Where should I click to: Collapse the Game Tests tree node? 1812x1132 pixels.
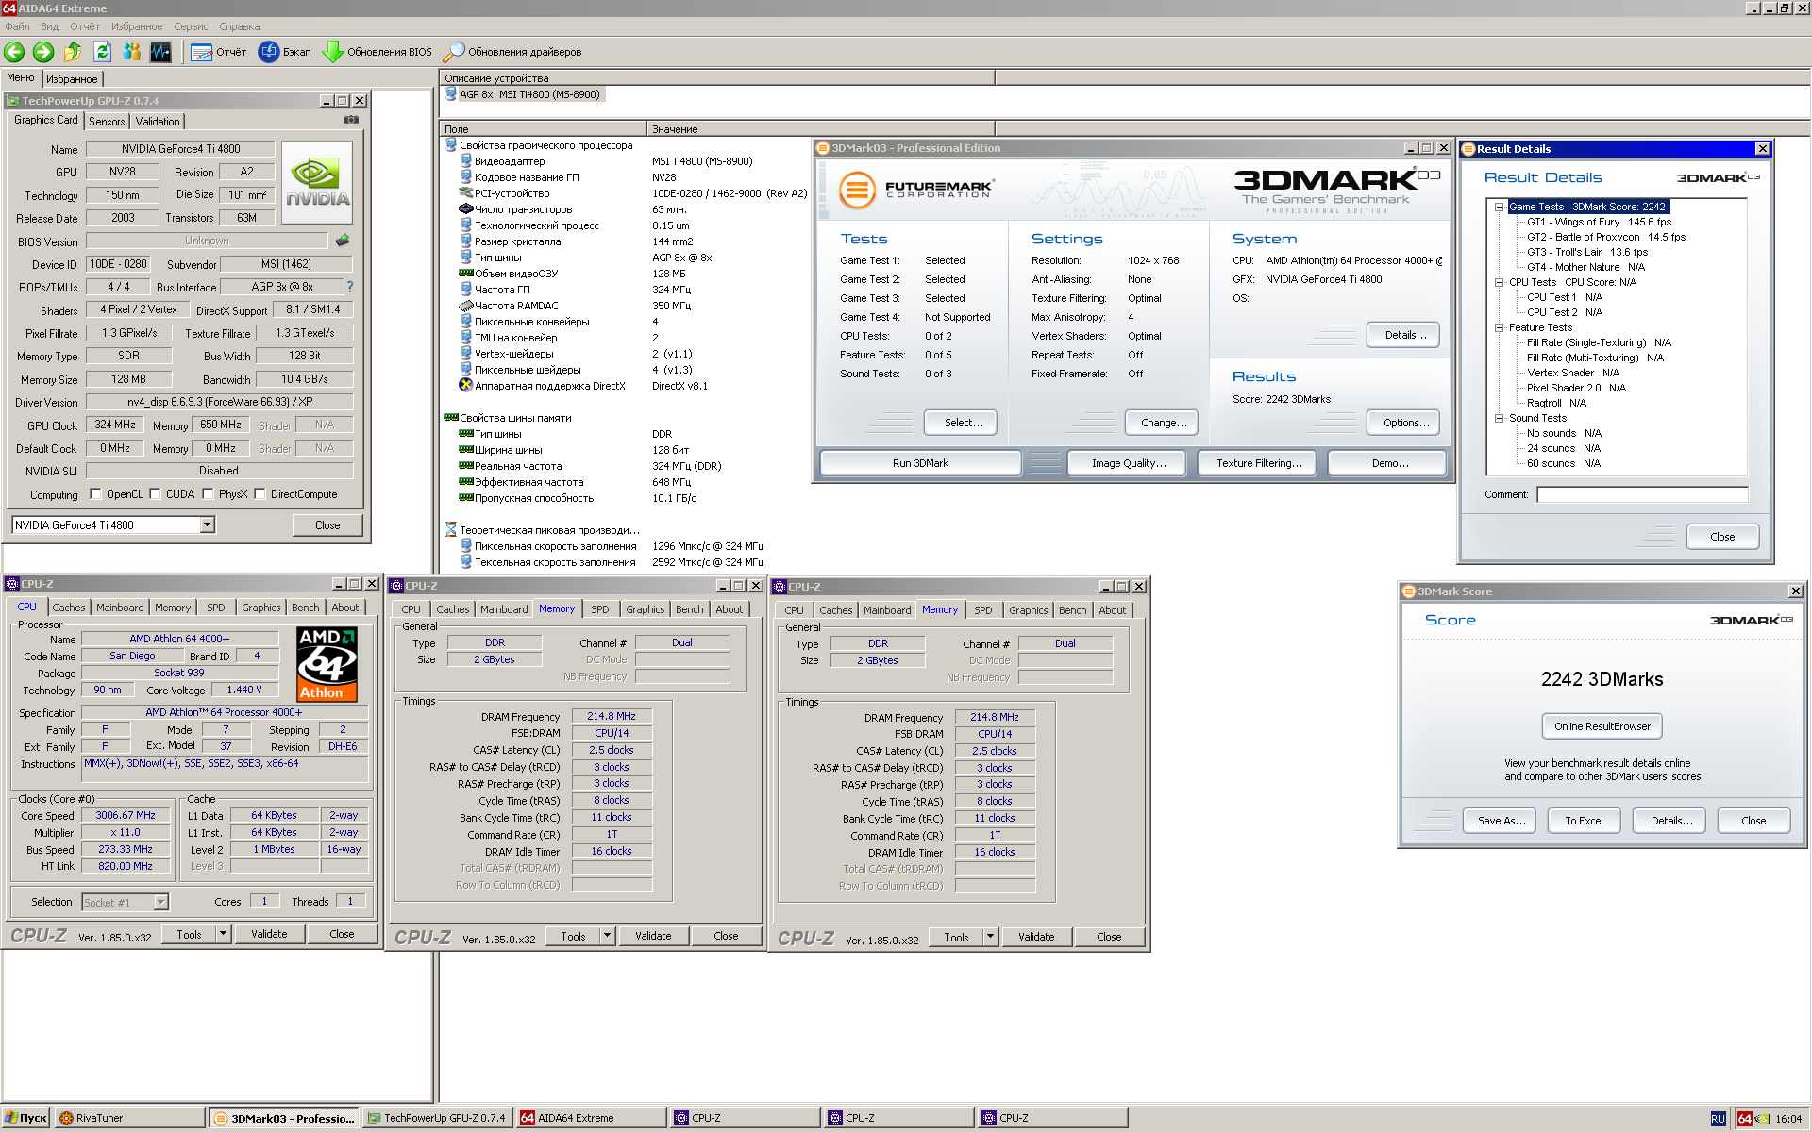(1499, 207)
